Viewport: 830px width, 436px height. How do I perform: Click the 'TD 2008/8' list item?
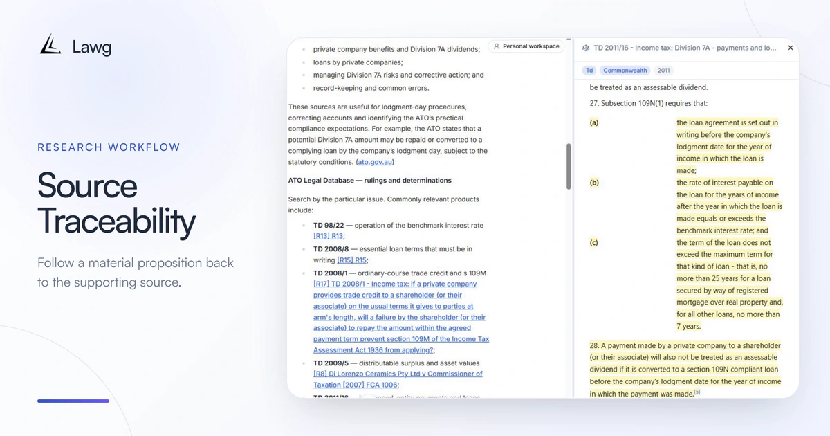pos(393,255)
